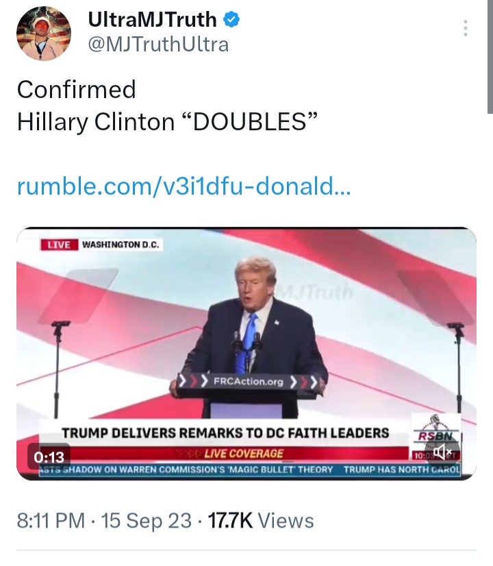Open the UltraMJTruth display name
The height and width of the screenshot is (566, 493).
pyautogui.click(x=152, y=19)
